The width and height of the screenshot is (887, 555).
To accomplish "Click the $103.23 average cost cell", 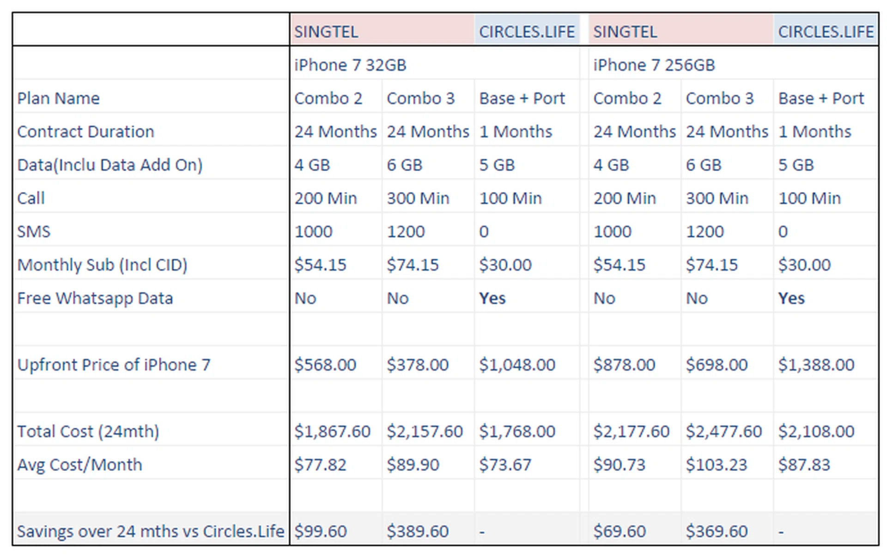I will [x=717, y=465].
